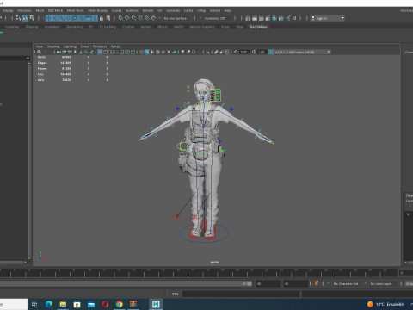Image resolution: width=413 pixels, height=310 pixels.
Task: Click the pause viewport update icon
Action: tap(294, 18)
